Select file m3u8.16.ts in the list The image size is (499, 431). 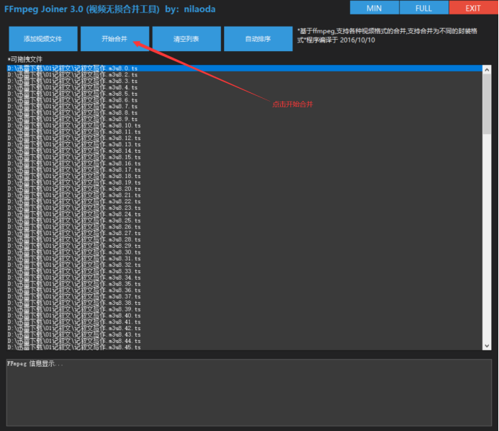click(x=244, y=164)
